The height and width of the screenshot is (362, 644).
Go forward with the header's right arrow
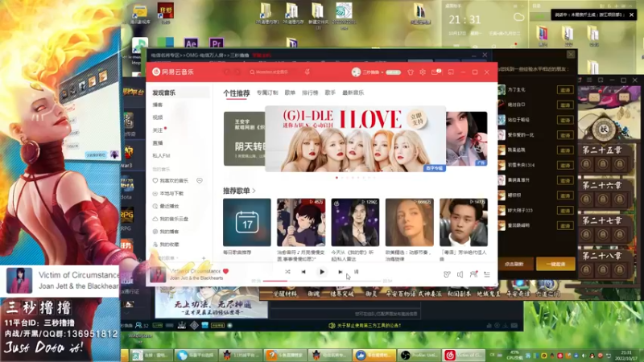click(x=237, y=72)
